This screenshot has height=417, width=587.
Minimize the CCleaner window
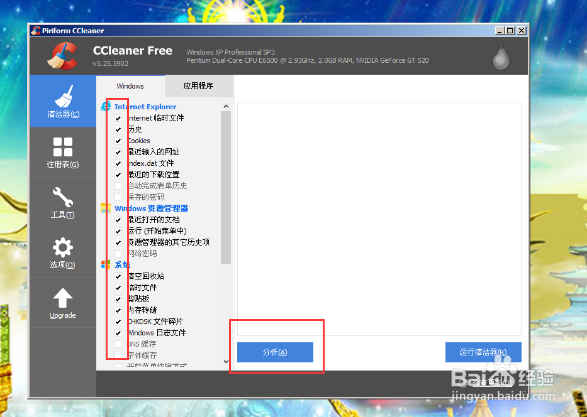pyautogui.click(x=500, y=31)
